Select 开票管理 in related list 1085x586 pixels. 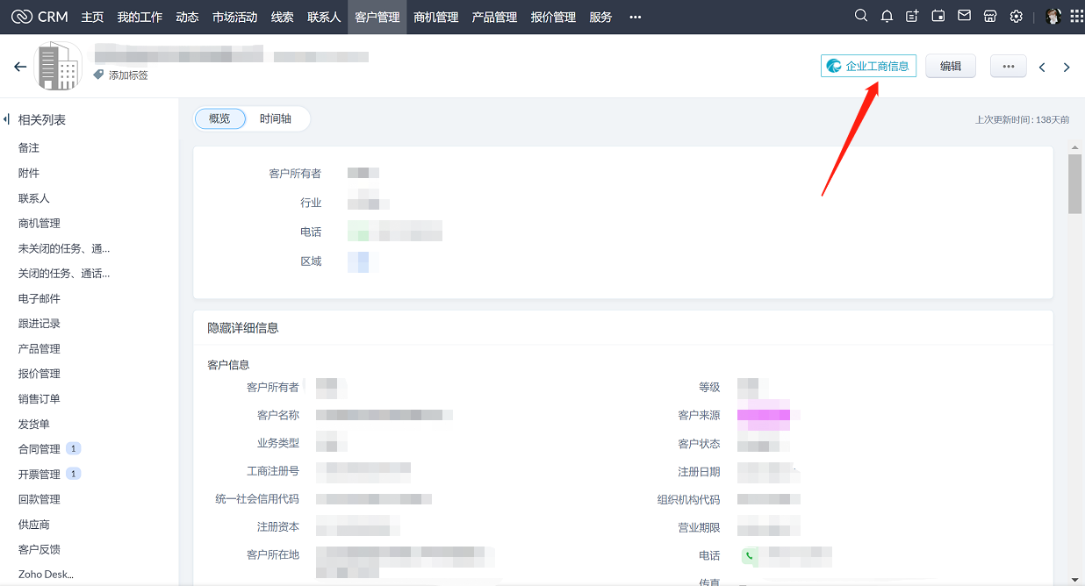(x=40, y=474)
